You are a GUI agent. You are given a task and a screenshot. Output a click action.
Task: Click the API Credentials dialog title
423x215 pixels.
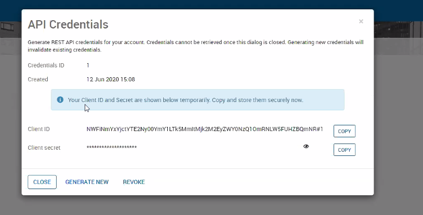pos(68,24)
